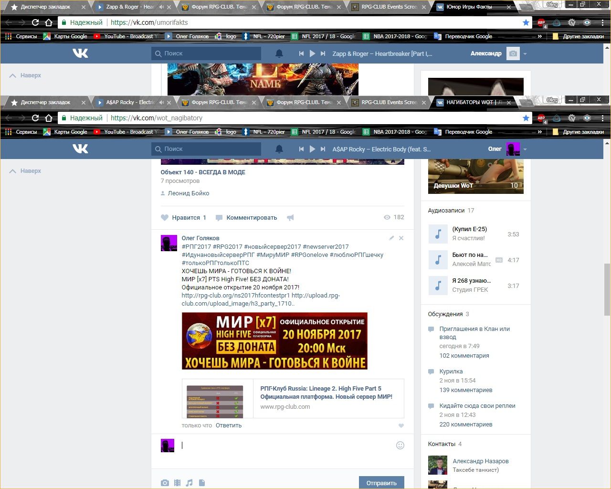Attach a document with file icon
Viewport: 611px width, 489px height.
click(x=202, y=483)
